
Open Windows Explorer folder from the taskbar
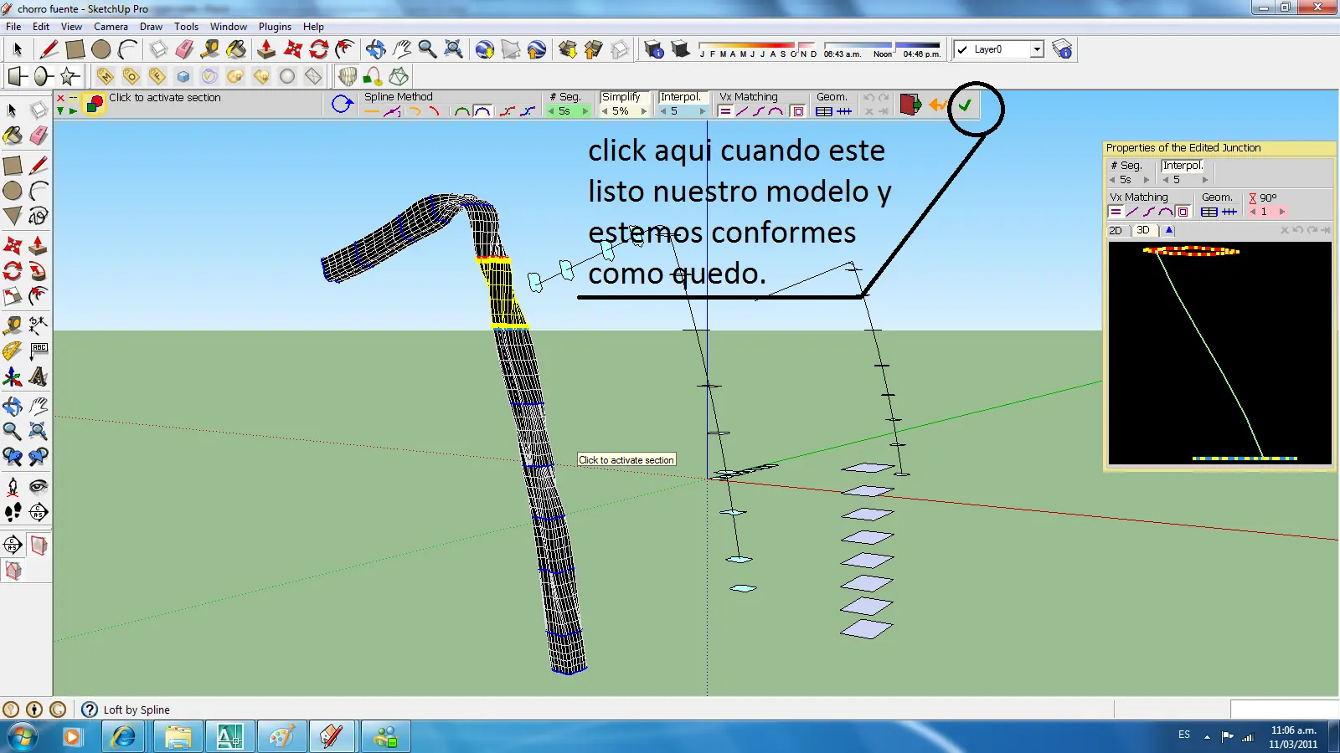point(178,737)
